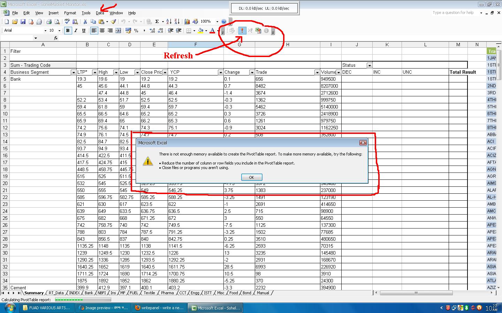Toggle Italic formatting
Viewport: 502px width, 313px height.
76,31
